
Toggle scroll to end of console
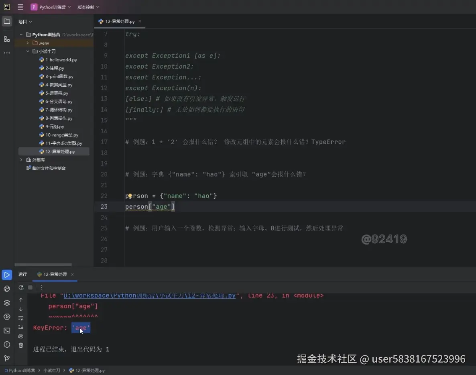[20, 327]
